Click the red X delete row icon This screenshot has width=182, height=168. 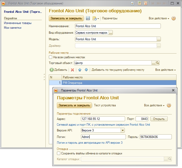pos(72,70)
